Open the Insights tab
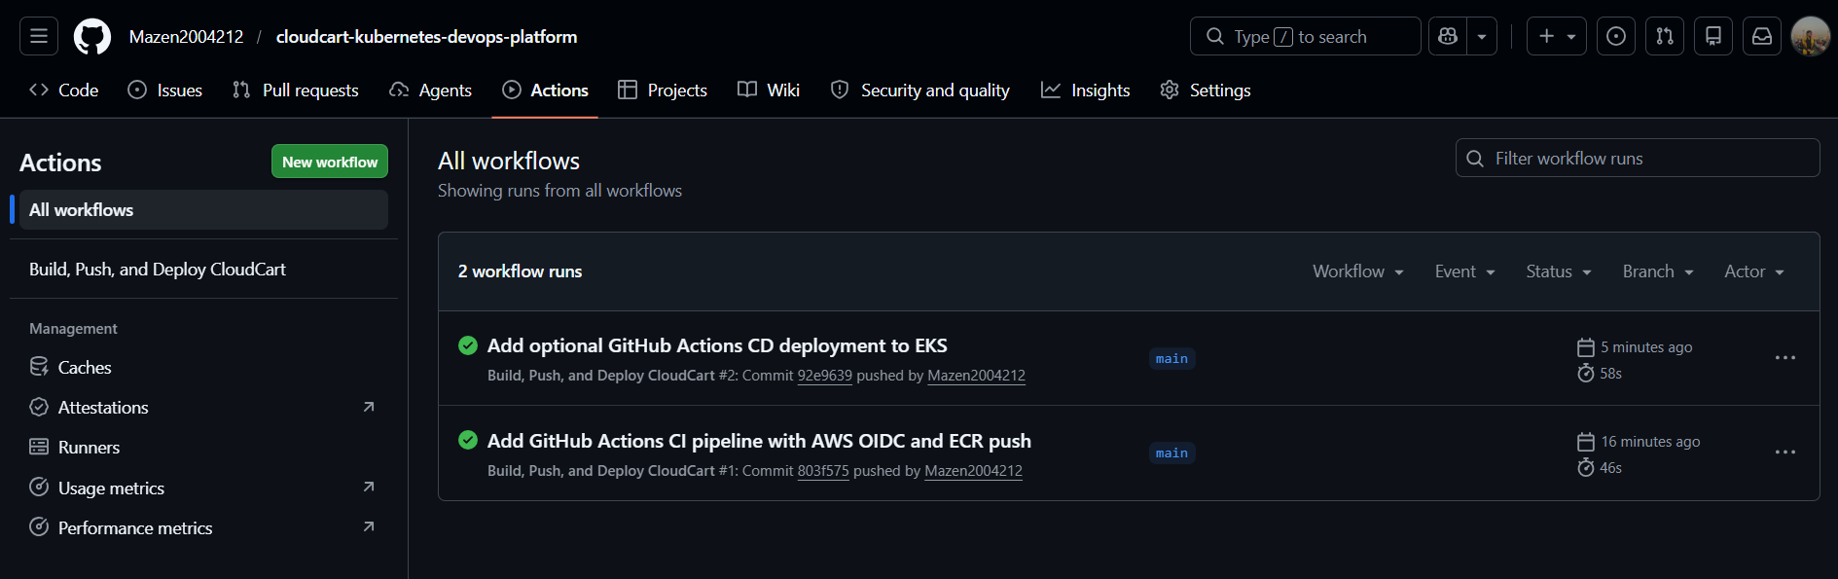This screenshot has height=579, width=1838. 1086,90
